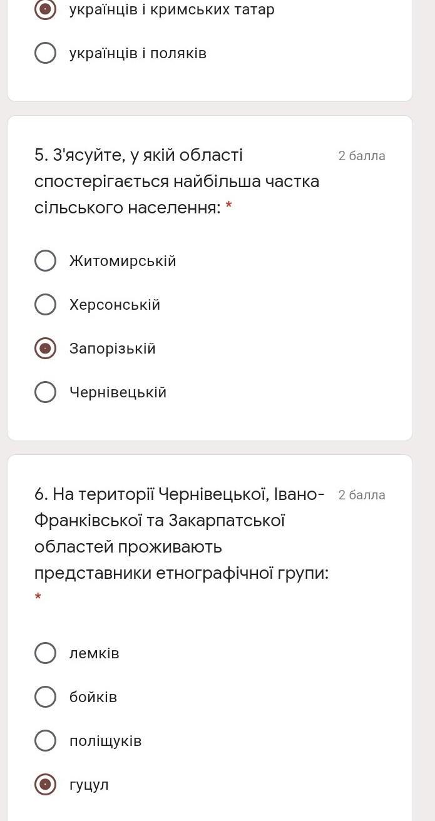Select the лемків radio button
The width and height of the screenshot is (435, 821).
pyautogui.click(x=45, y=653)
